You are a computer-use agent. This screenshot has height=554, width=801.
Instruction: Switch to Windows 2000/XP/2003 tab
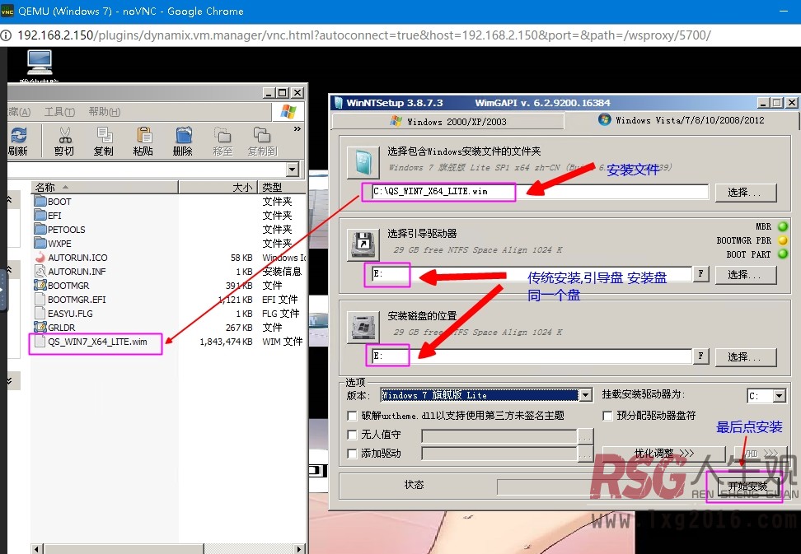(x=448, y=121)
